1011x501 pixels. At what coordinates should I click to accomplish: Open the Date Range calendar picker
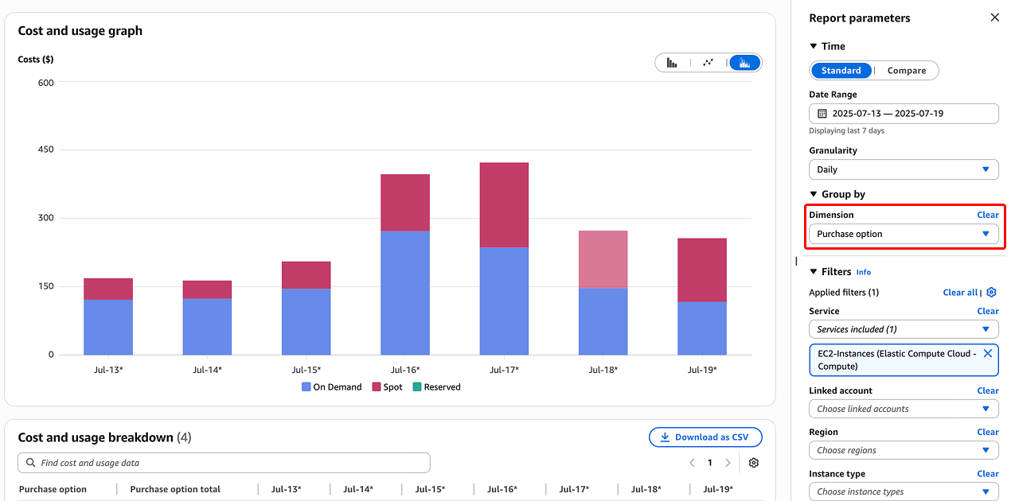904,114
